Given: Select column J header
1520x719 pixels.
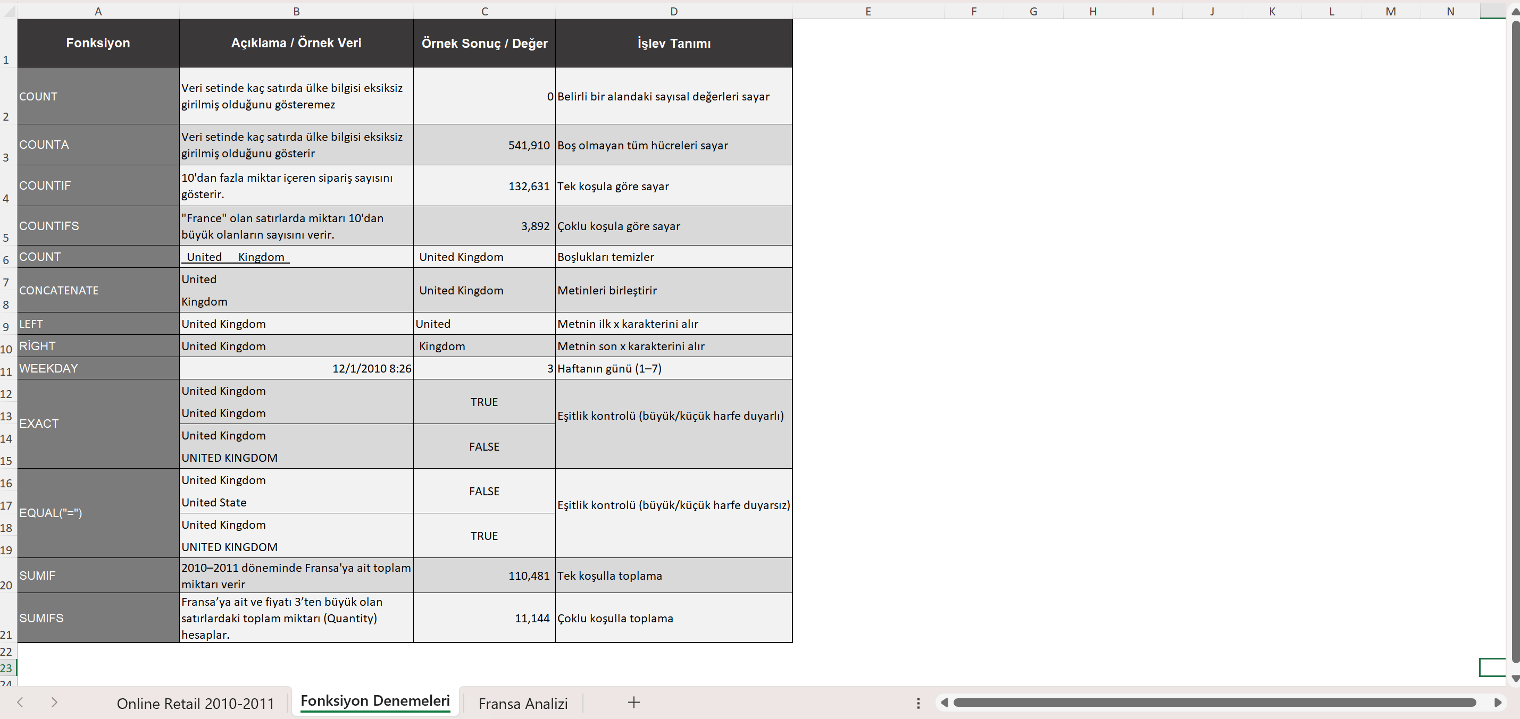Looking at the screenshot, I should [x=1212, y=11].
